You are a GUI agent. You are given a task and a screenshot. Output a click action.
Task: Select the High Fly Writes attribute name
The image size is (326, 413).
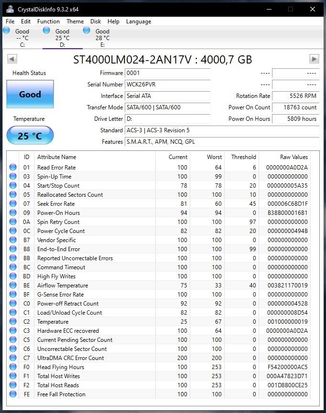coord(56,276)
